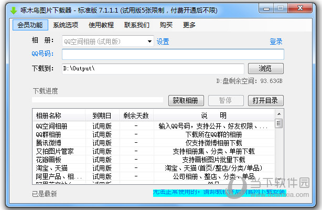The image size is (322, 210).
Task: Close the 啄木鸟图片下载器 window
Action: 300,8
